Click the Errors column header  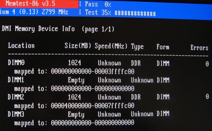click(199, 48)
